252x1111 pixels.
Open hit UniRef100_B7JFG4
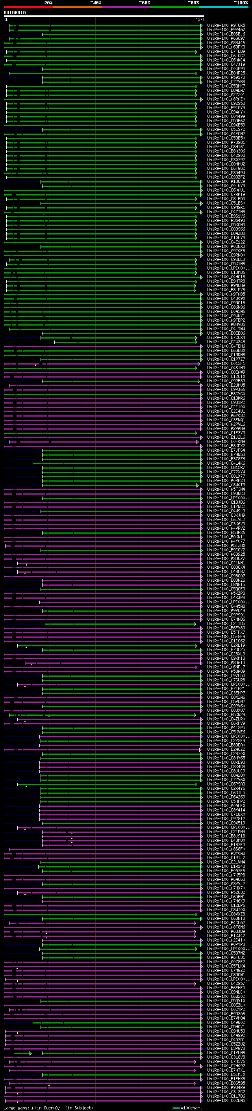click(x=226, y=450)
